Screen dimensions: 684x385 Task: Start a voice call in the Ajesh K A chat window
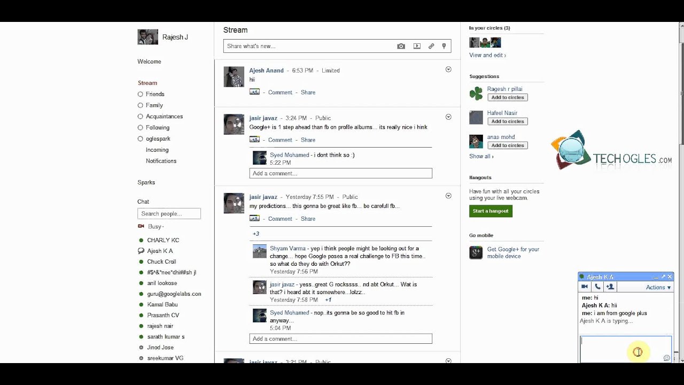[597, 287]
